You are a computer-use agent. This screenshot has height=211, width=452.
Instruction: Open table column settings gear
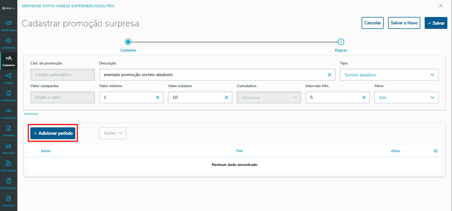[435, 151]
